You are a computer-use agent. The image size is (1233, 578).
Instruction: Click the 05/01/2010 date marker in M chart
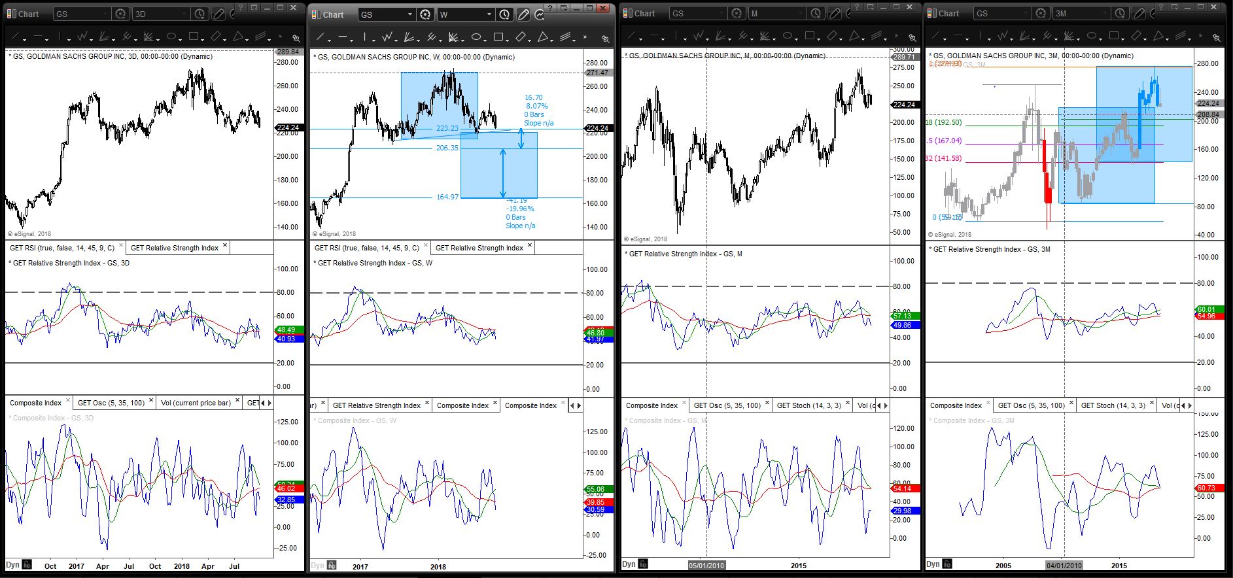pyautogui.click(x=706, y=565)
